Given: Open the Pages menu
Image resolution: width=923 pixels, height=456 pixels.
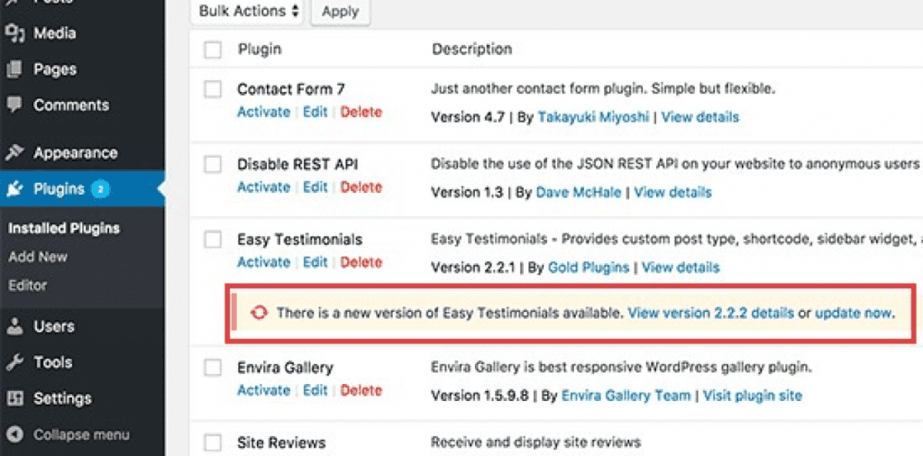Looking at the screenshot, I should coord(55,69).
